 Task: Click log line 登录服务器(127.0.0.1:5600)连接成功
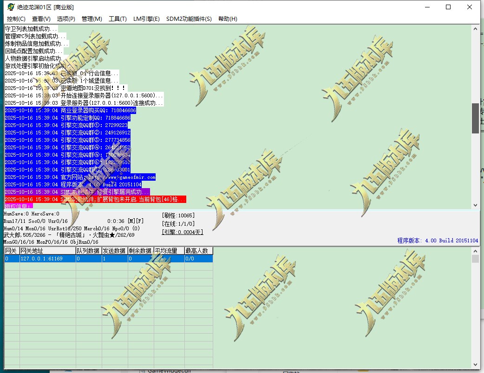tap(84, 103)
